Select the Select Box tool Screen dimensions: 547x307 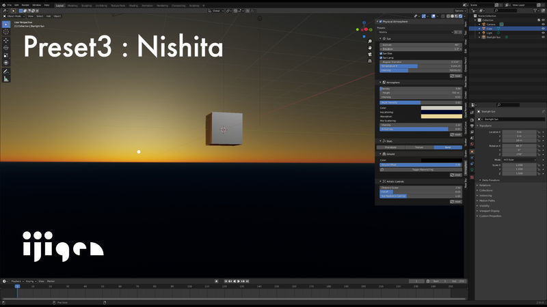[x=6, y=25]
